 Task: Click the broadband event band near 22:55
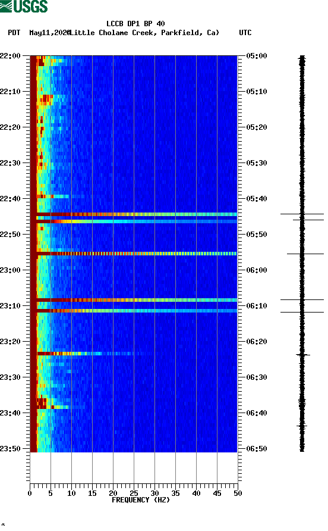pyautogui.click(x=137, y=254)
